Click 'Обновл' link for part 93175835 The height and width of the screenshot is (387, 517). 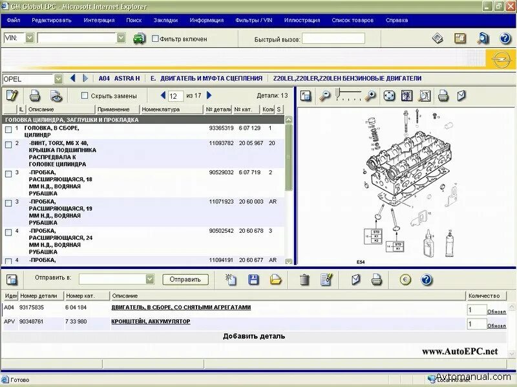tap(496, 312)
